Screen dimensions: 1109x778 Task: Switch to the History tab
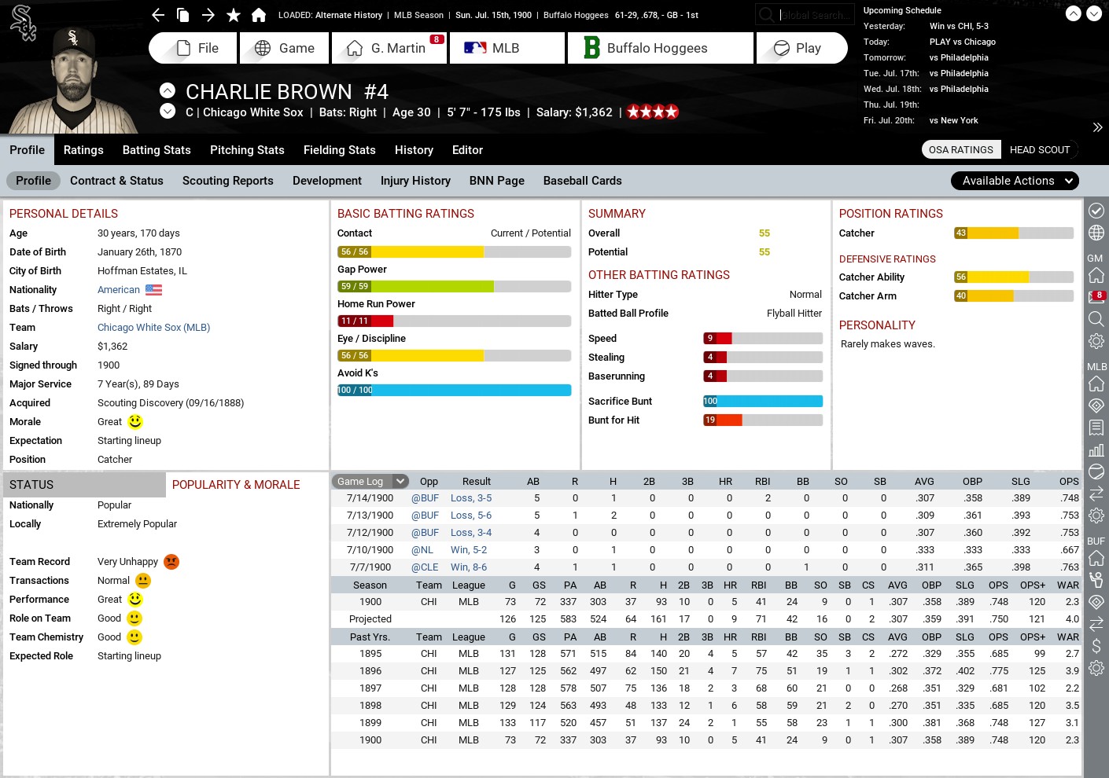(414, 150)
